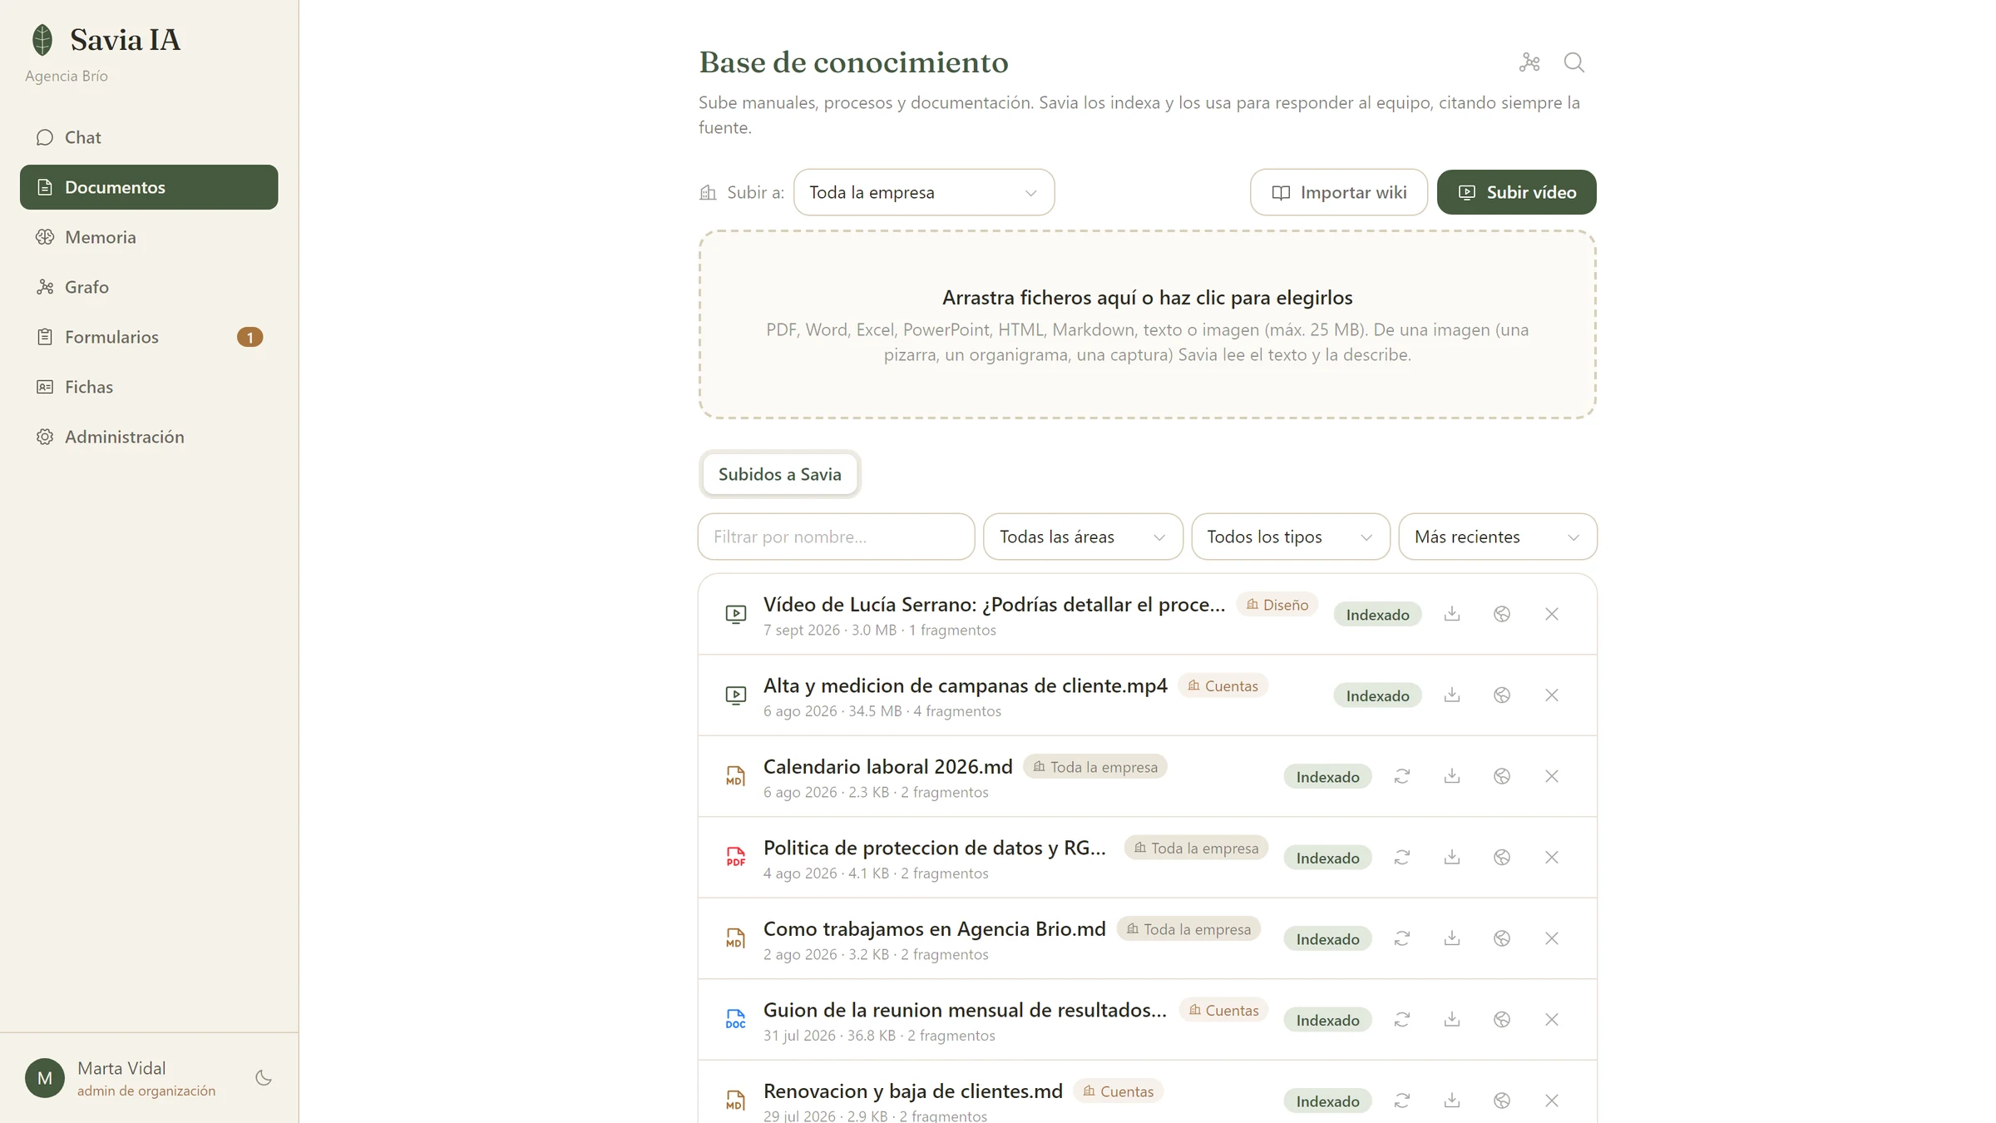The width and height of the screenshot is (1996, 1123).
Task: Download the Vídeo de Lucía Serrano file
Action: [x=1452, y=614]
